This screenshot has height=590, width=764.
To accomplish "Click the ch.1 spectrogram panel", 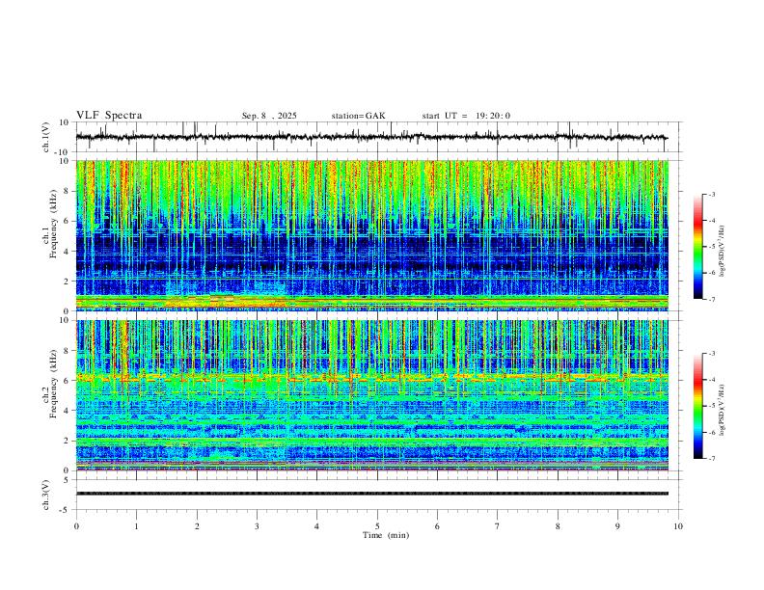I will click(371, 235).
